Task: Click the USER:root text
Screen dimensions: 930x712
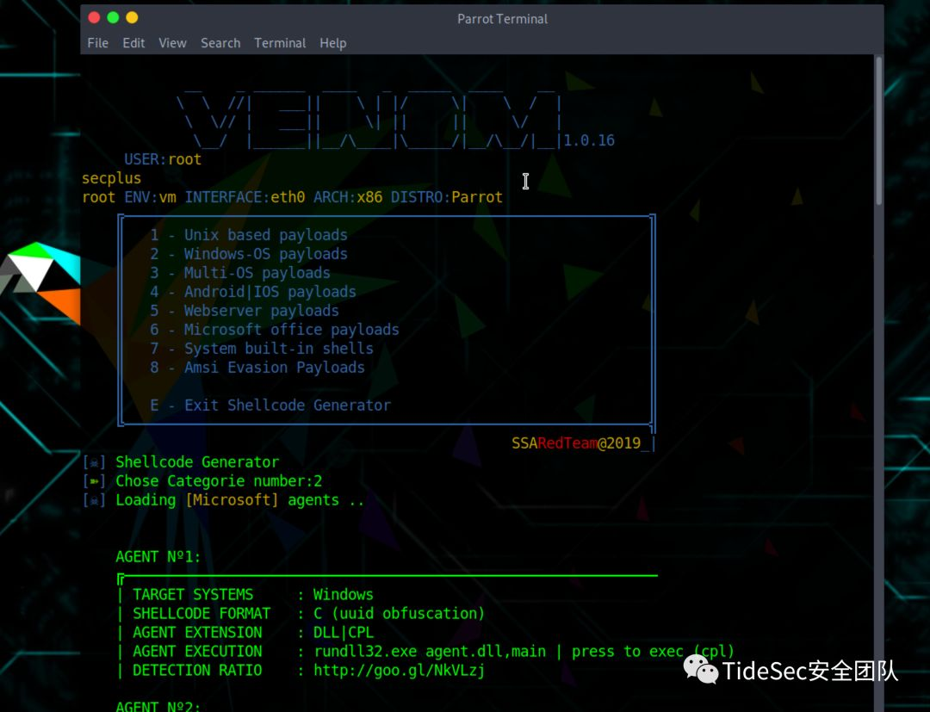Action: [x=163, y=160]
